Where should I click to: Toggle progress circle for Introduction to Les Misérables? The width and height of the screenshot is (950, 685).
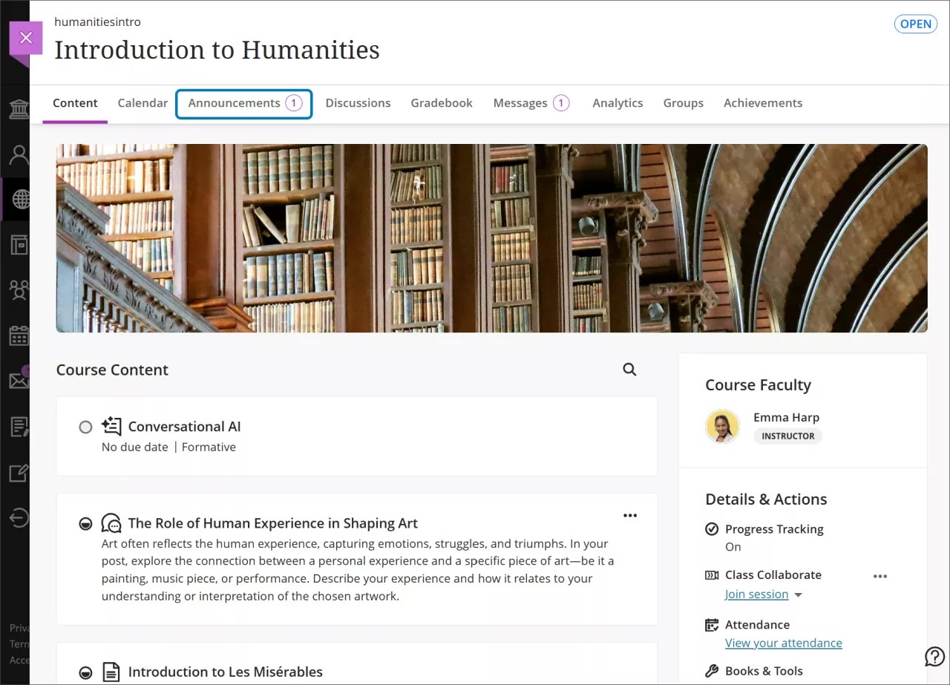coord(85,672)
